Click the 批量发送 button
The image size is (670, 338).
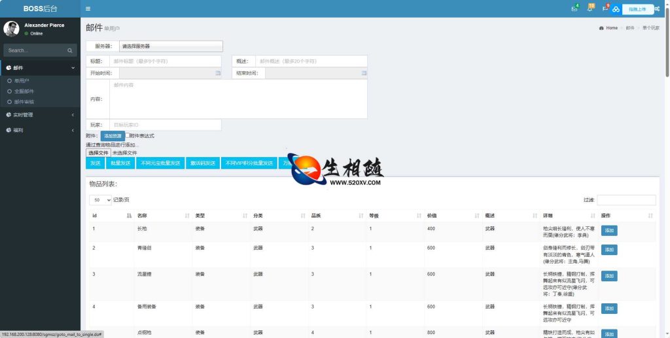(x=120, y=163)
